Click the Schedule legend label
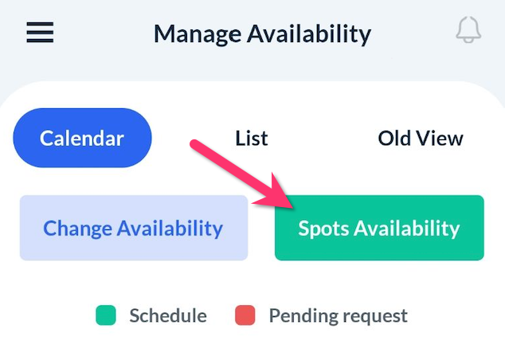 pos(168,315)
